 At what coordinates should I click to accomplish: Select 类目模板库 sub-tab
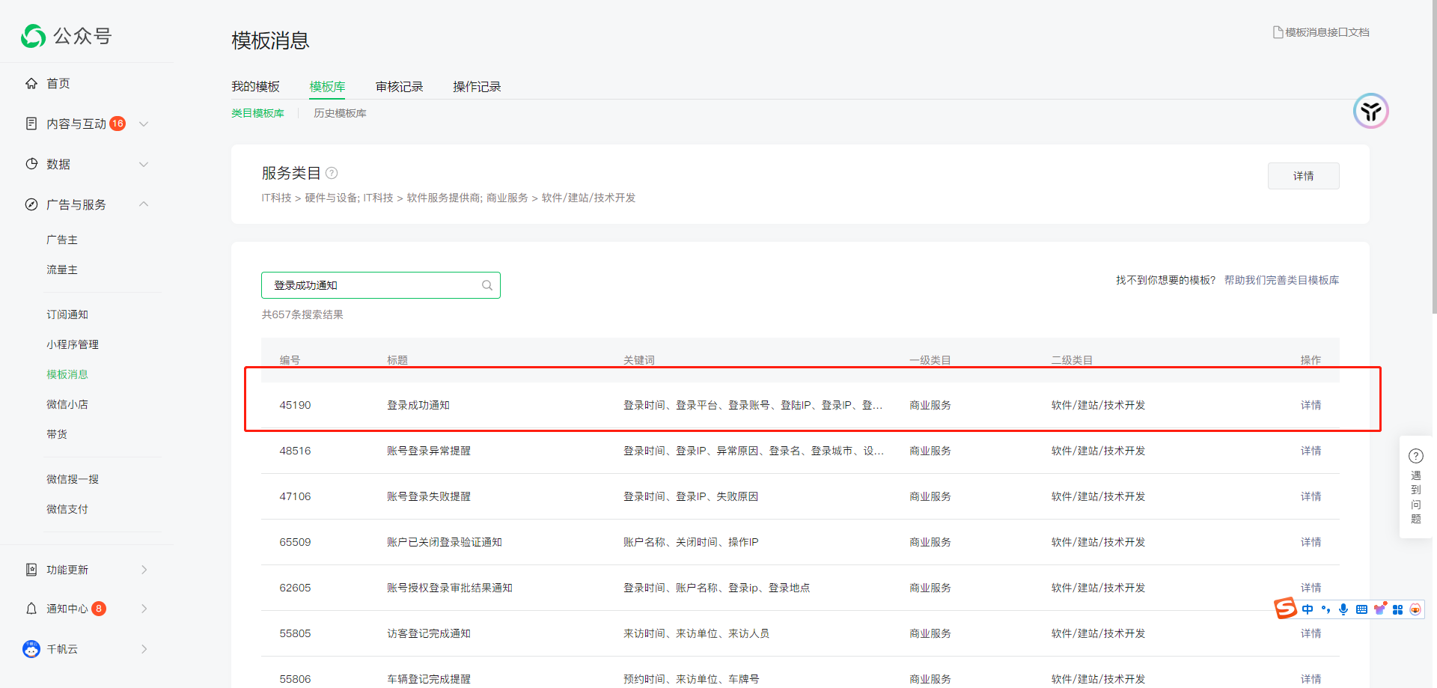257,113
